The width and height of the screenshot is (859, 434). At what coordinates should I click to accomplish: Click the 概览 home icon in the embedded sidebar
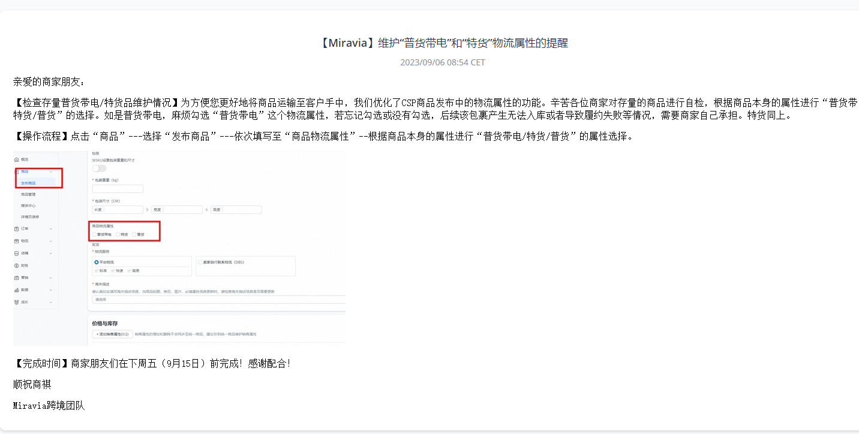(x=17, y=159)
